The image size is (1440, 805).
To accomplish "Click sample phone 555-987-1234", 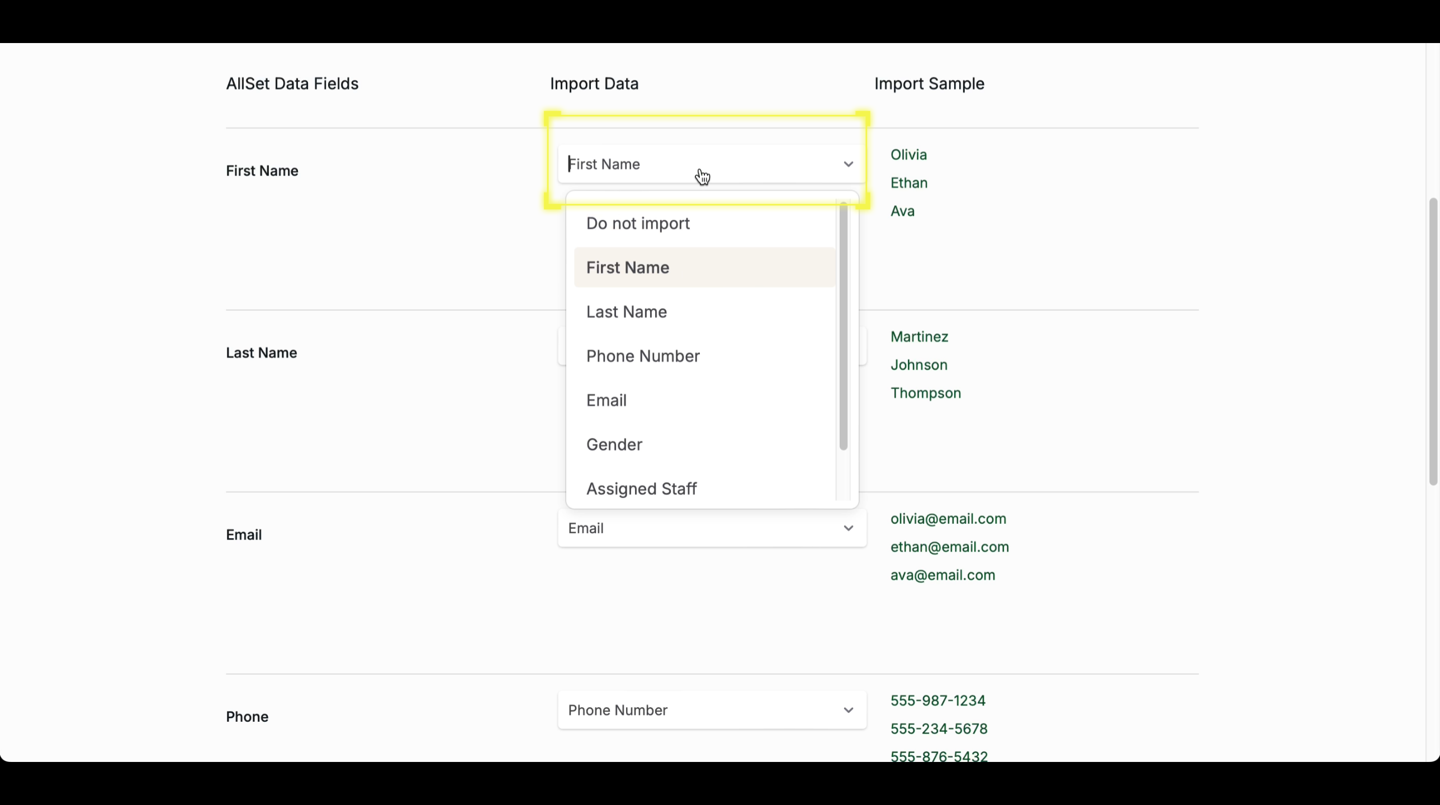I will 937,700.
